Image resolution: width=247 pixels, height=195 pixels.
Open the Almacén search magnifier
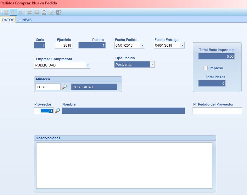pyautogui.click(x=65, y=87)
